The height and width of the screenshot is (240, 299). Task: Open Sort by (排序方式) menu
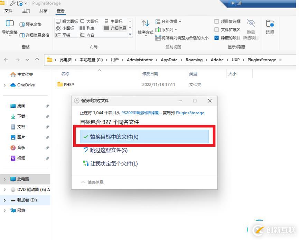[x=146, y=28]
